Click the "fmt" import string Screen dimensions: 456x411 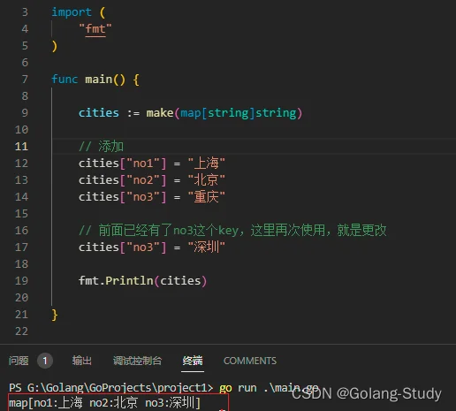click(95, 29)
